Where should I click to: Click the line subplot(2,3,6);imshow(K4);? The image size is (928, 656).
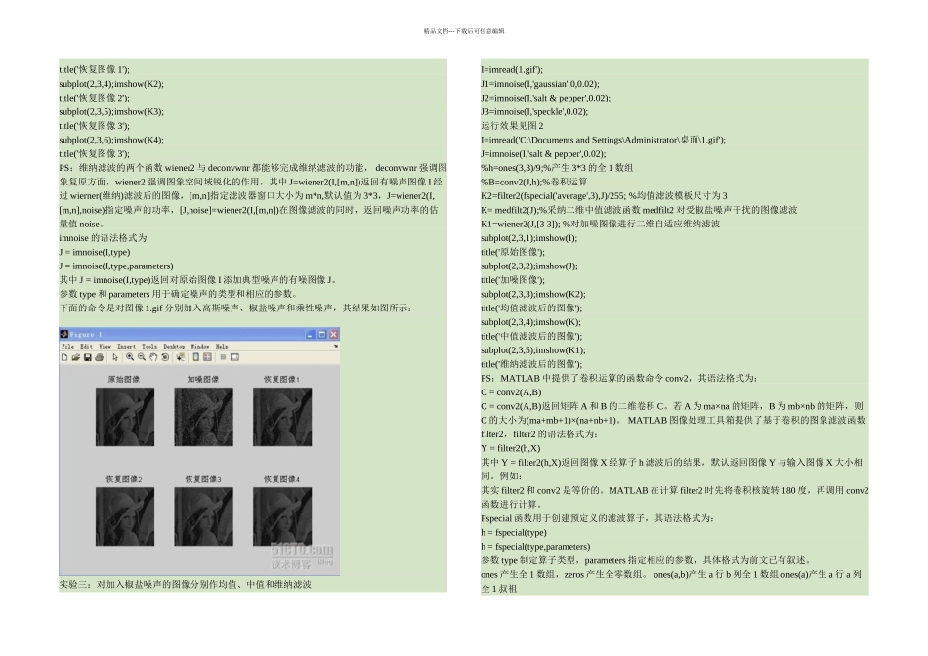[x=111, y=140]
